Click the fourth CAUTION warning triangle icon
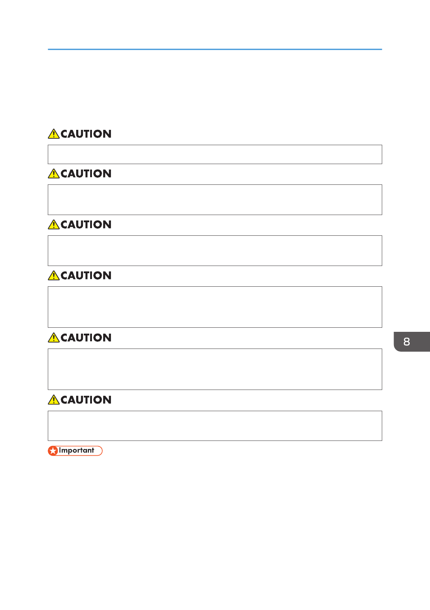Viewport: 430px width, 610px height. [54, 275]
